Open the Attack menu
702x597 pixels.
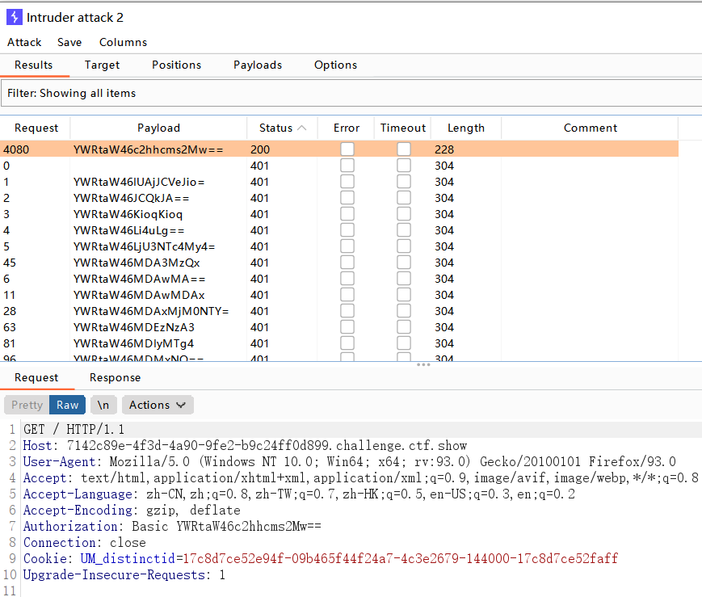(x=24, y=42)
